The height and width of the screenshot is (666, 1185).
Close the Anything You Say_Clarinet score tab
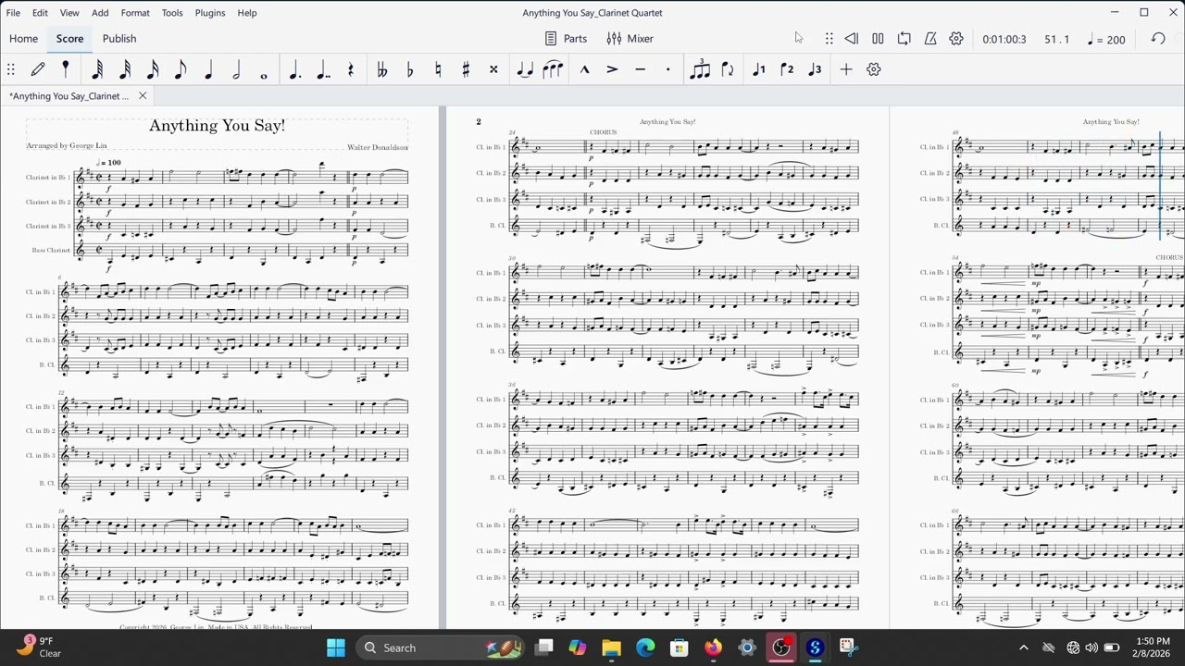[143, 96]
